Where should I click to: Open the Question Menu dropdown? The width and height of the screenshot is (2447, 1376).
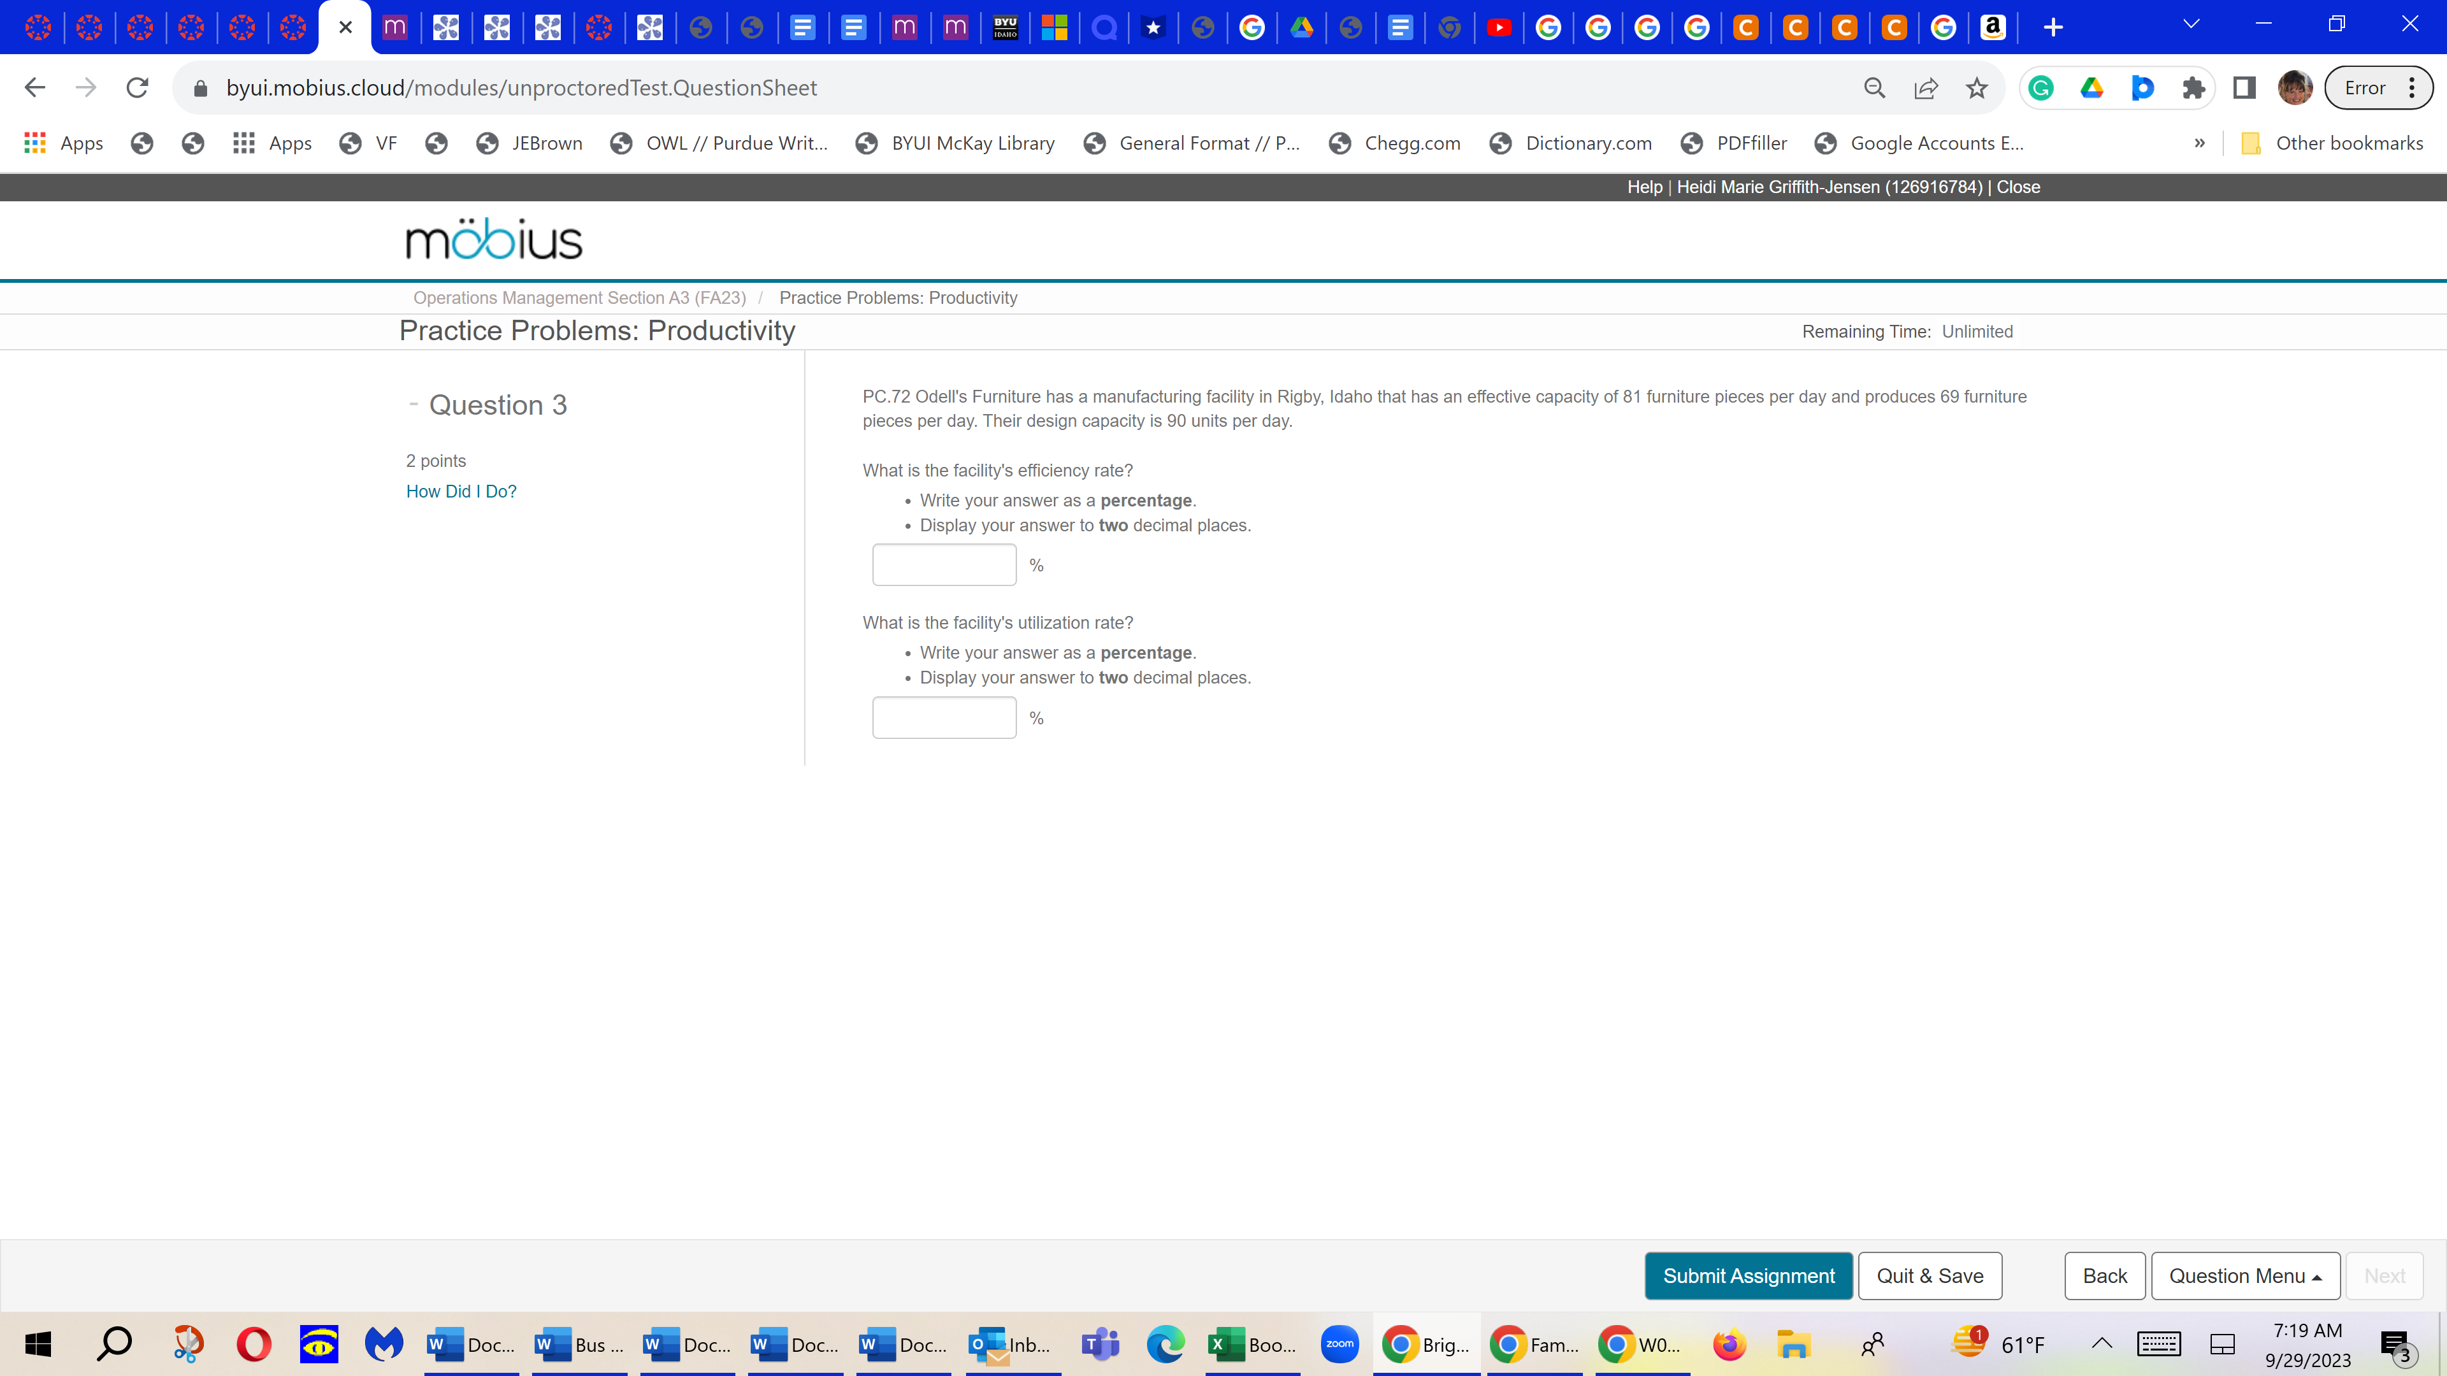pos(2246,1275)
